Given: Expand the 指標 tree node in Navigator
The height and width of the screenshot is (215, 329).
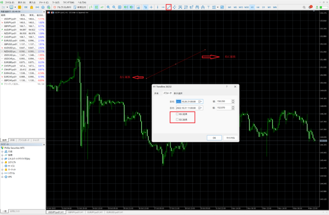Looking at the screenshot, I should coord(3,154).
